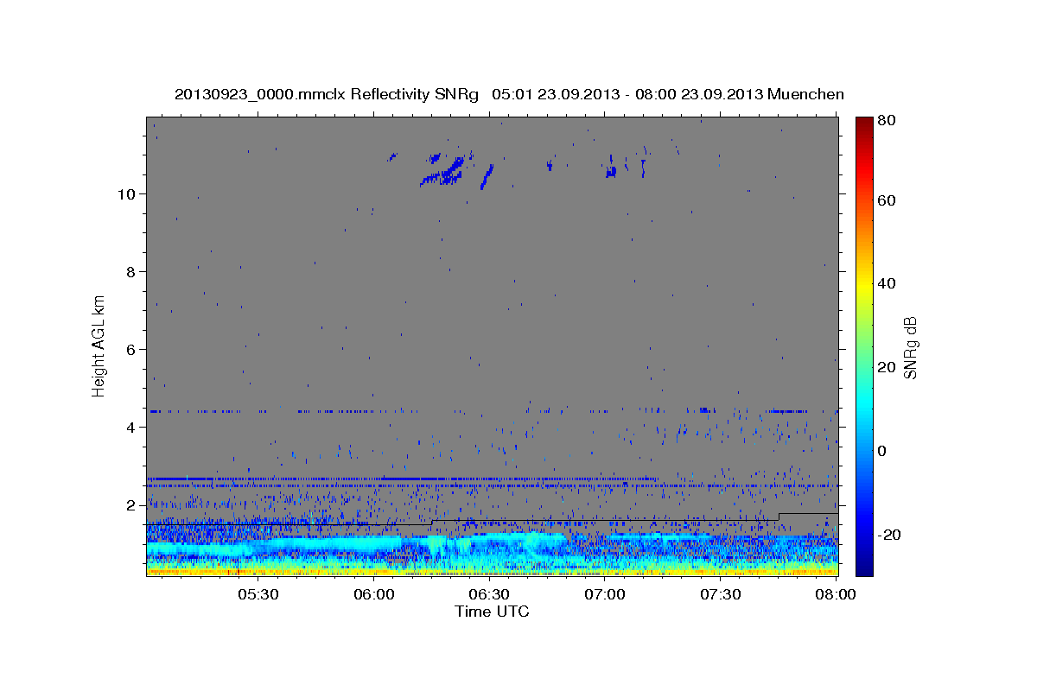Click the height tick label 4

[x=132, y=427]
